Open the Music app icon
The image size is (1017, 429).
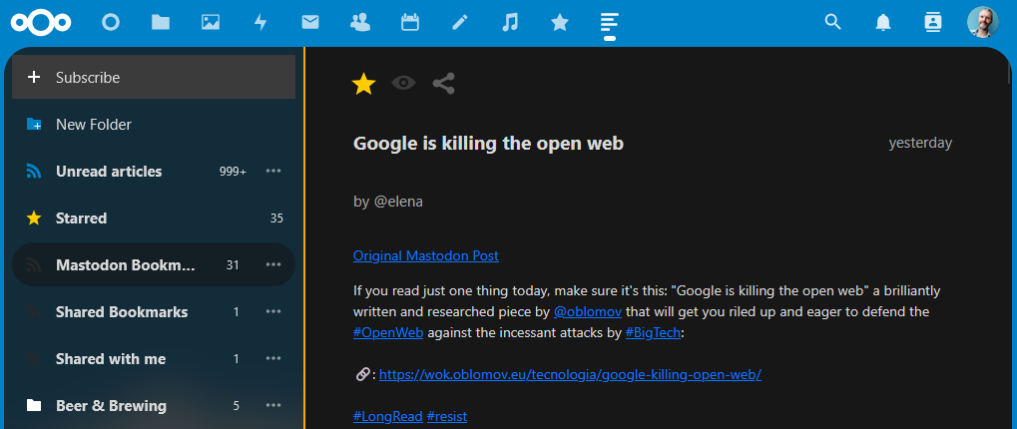[510, 23]
